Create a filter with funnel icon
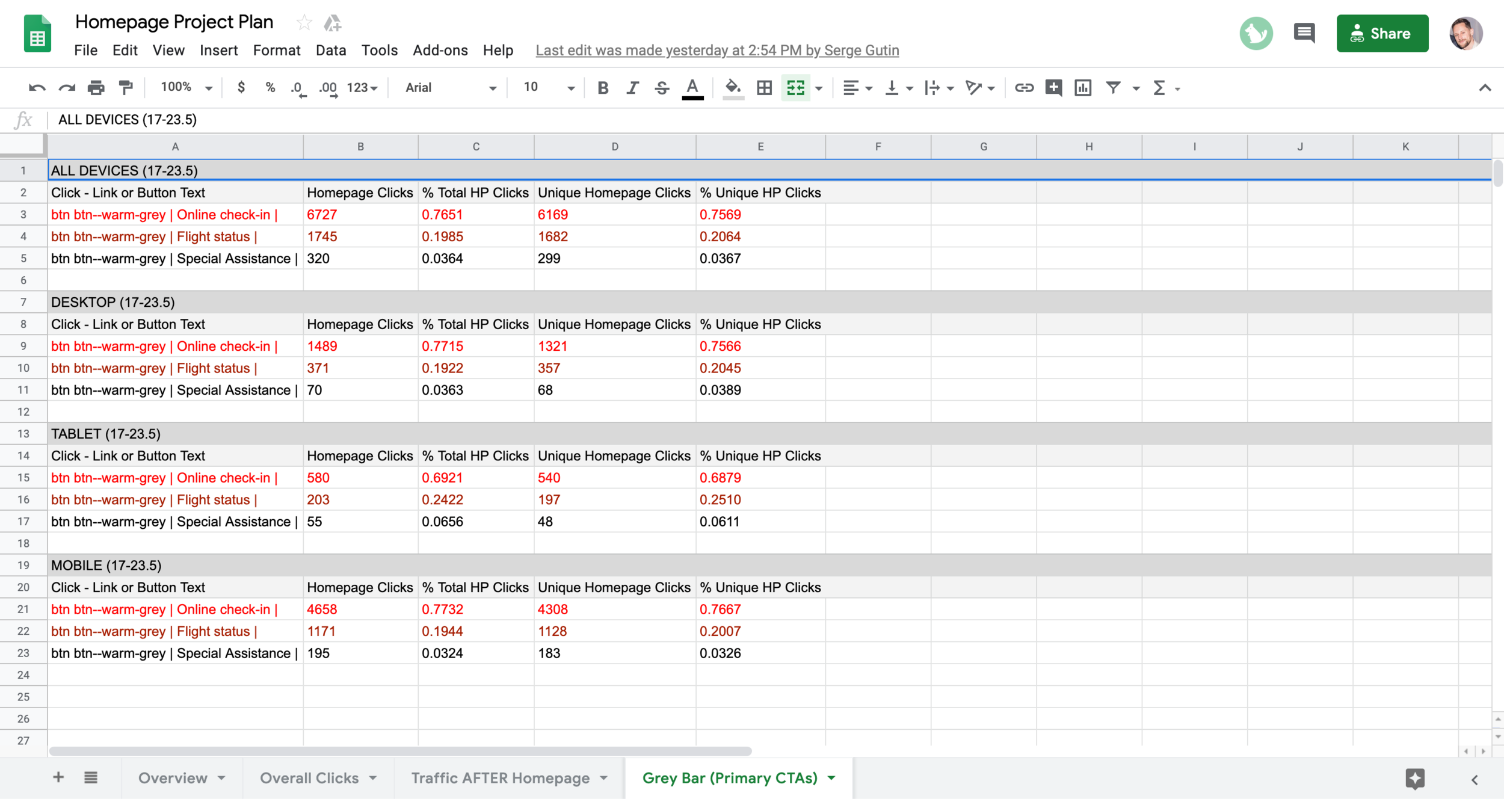 (x=1113, y=88)
